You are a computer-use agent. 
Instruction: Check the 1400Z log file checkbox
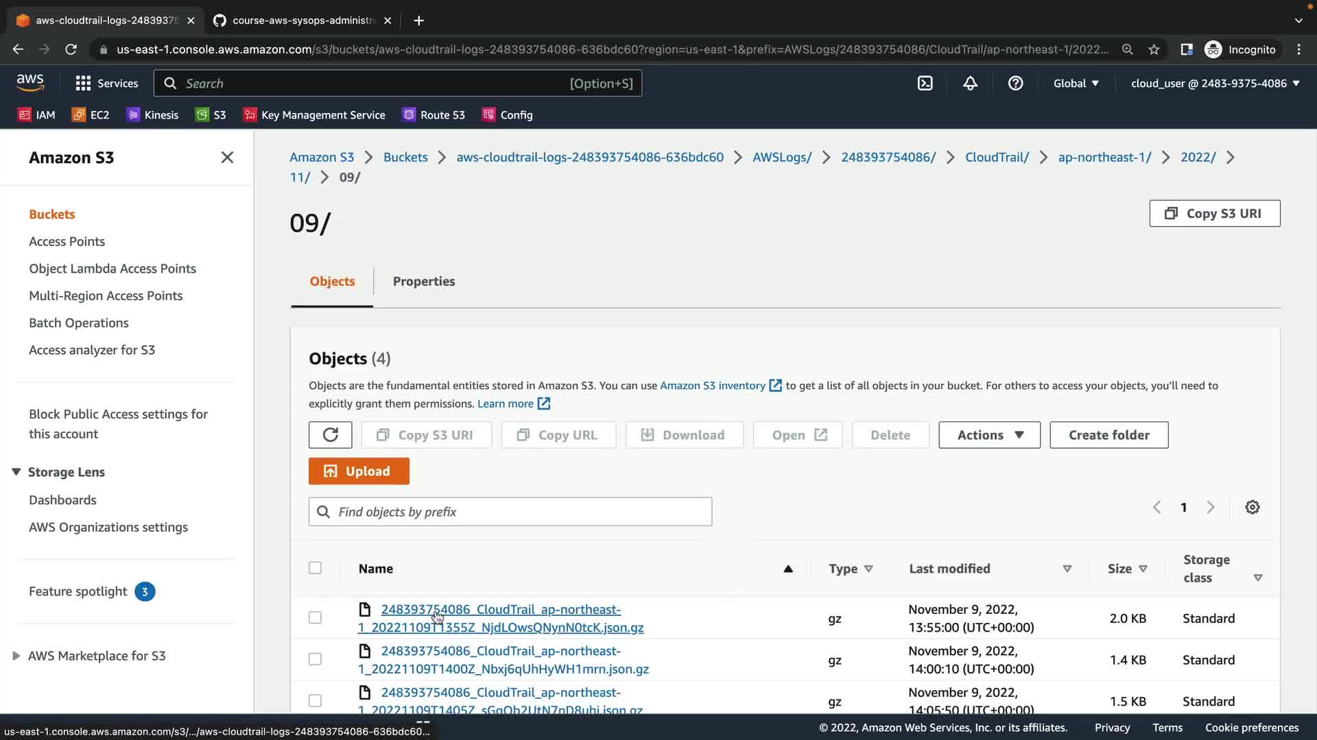[315, 659]
